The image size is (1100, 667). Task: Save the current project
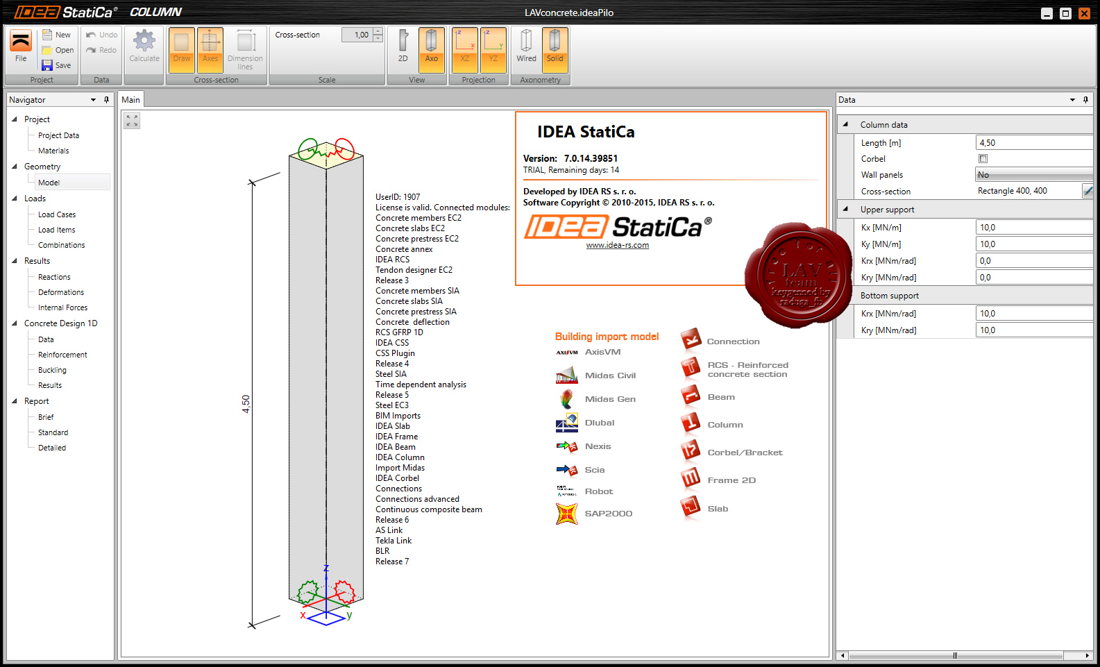(x=56, y=65)
